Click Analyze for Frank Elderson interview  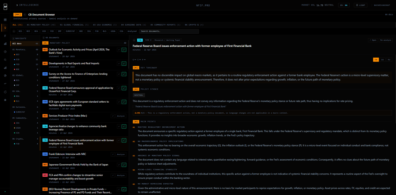pyautogui.click(x=121, y=154)
